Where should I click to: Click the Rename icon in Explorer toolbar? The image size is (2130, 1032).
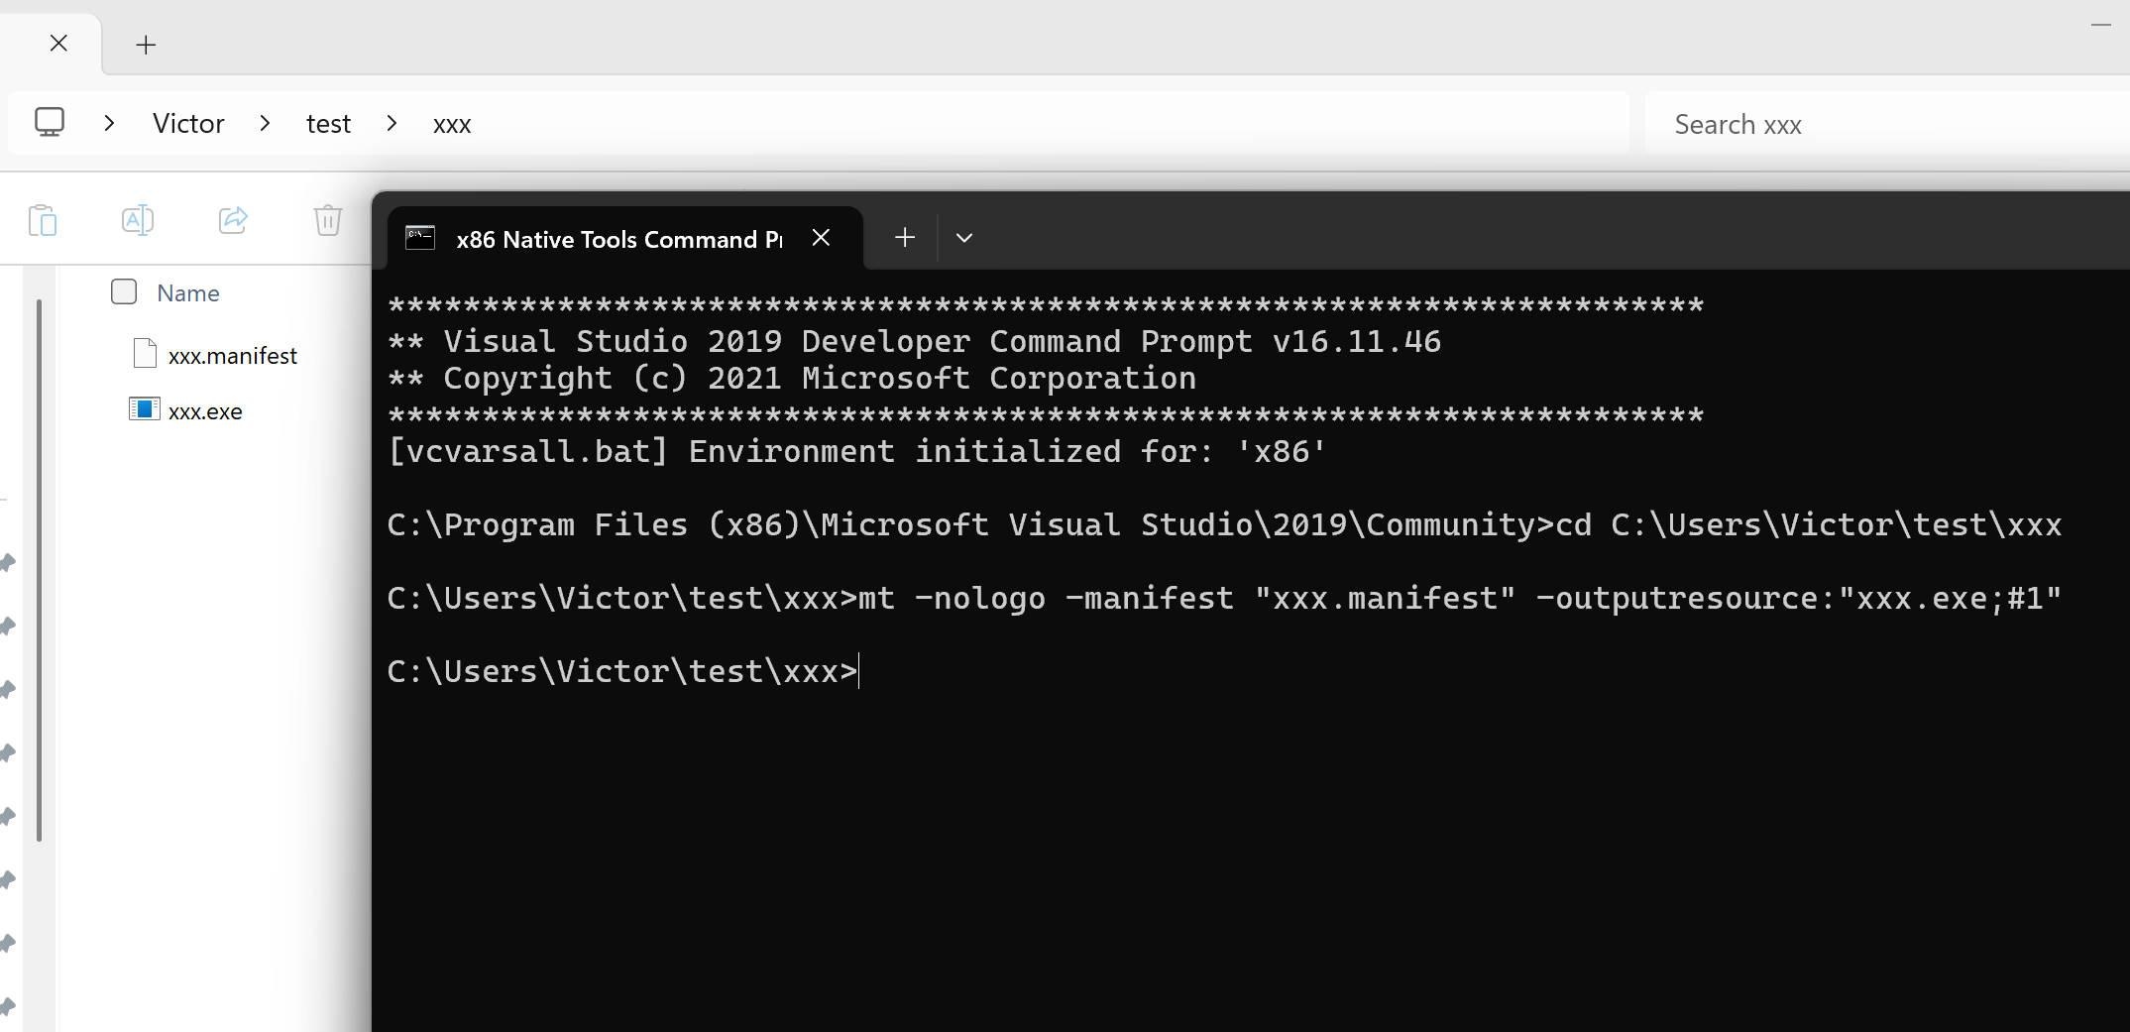[x=137, y=220]
